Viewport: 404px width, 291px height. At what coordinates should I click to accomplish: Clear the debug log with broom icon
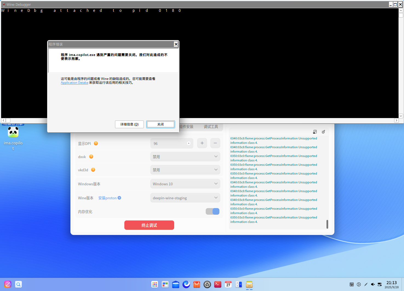click(x=323, y=132)
